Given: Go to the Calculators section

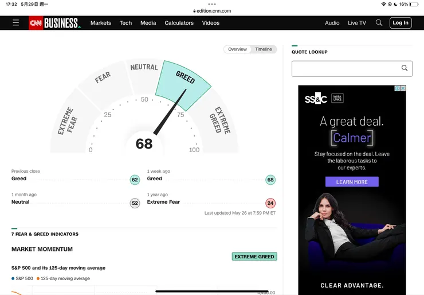Looking at the screenshot, I should (179, 23).
